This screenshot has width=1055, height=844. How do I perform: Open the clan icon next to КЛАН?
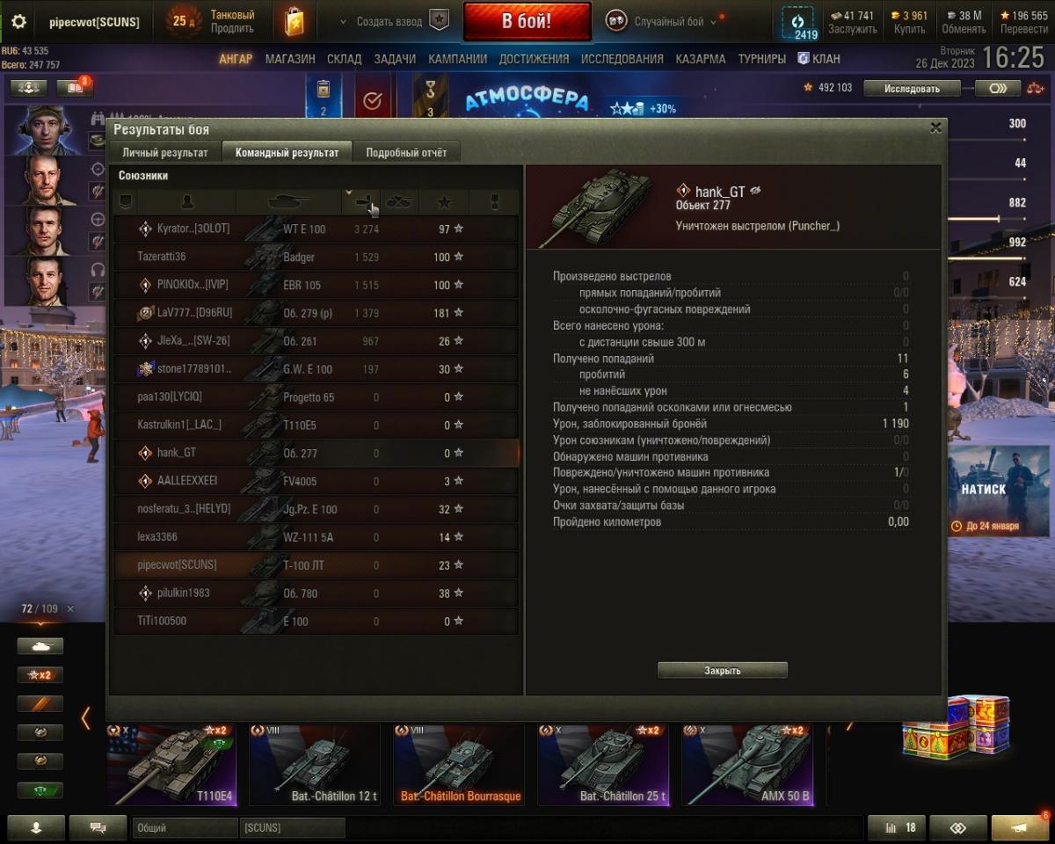[x=804, y=58]
